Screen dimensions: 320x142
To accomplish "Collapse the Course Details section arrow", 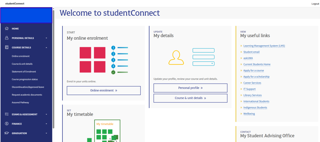I will 47,47.
